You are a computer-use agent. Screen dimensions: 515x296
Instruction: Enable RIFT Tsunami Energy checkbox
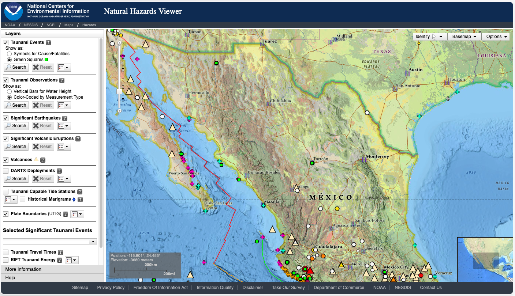[6, 260]
